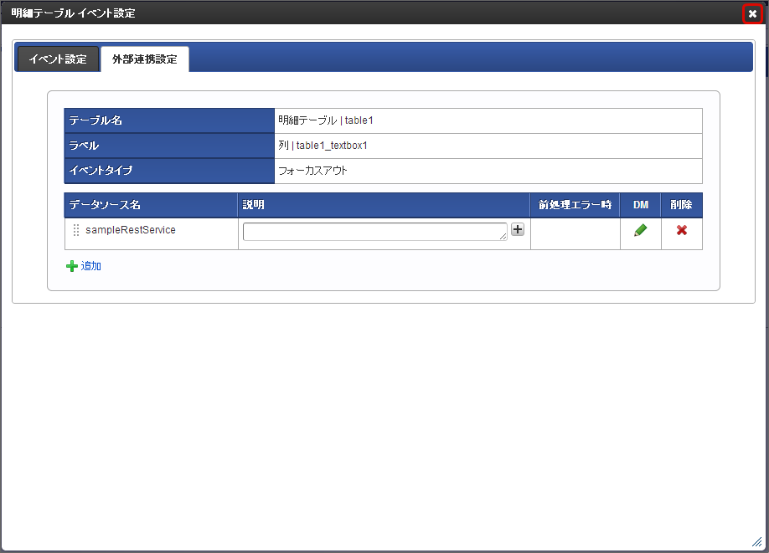Click the dialog resize grip in the corner
This screenshot has height=553, width=769.
[756, 542]
